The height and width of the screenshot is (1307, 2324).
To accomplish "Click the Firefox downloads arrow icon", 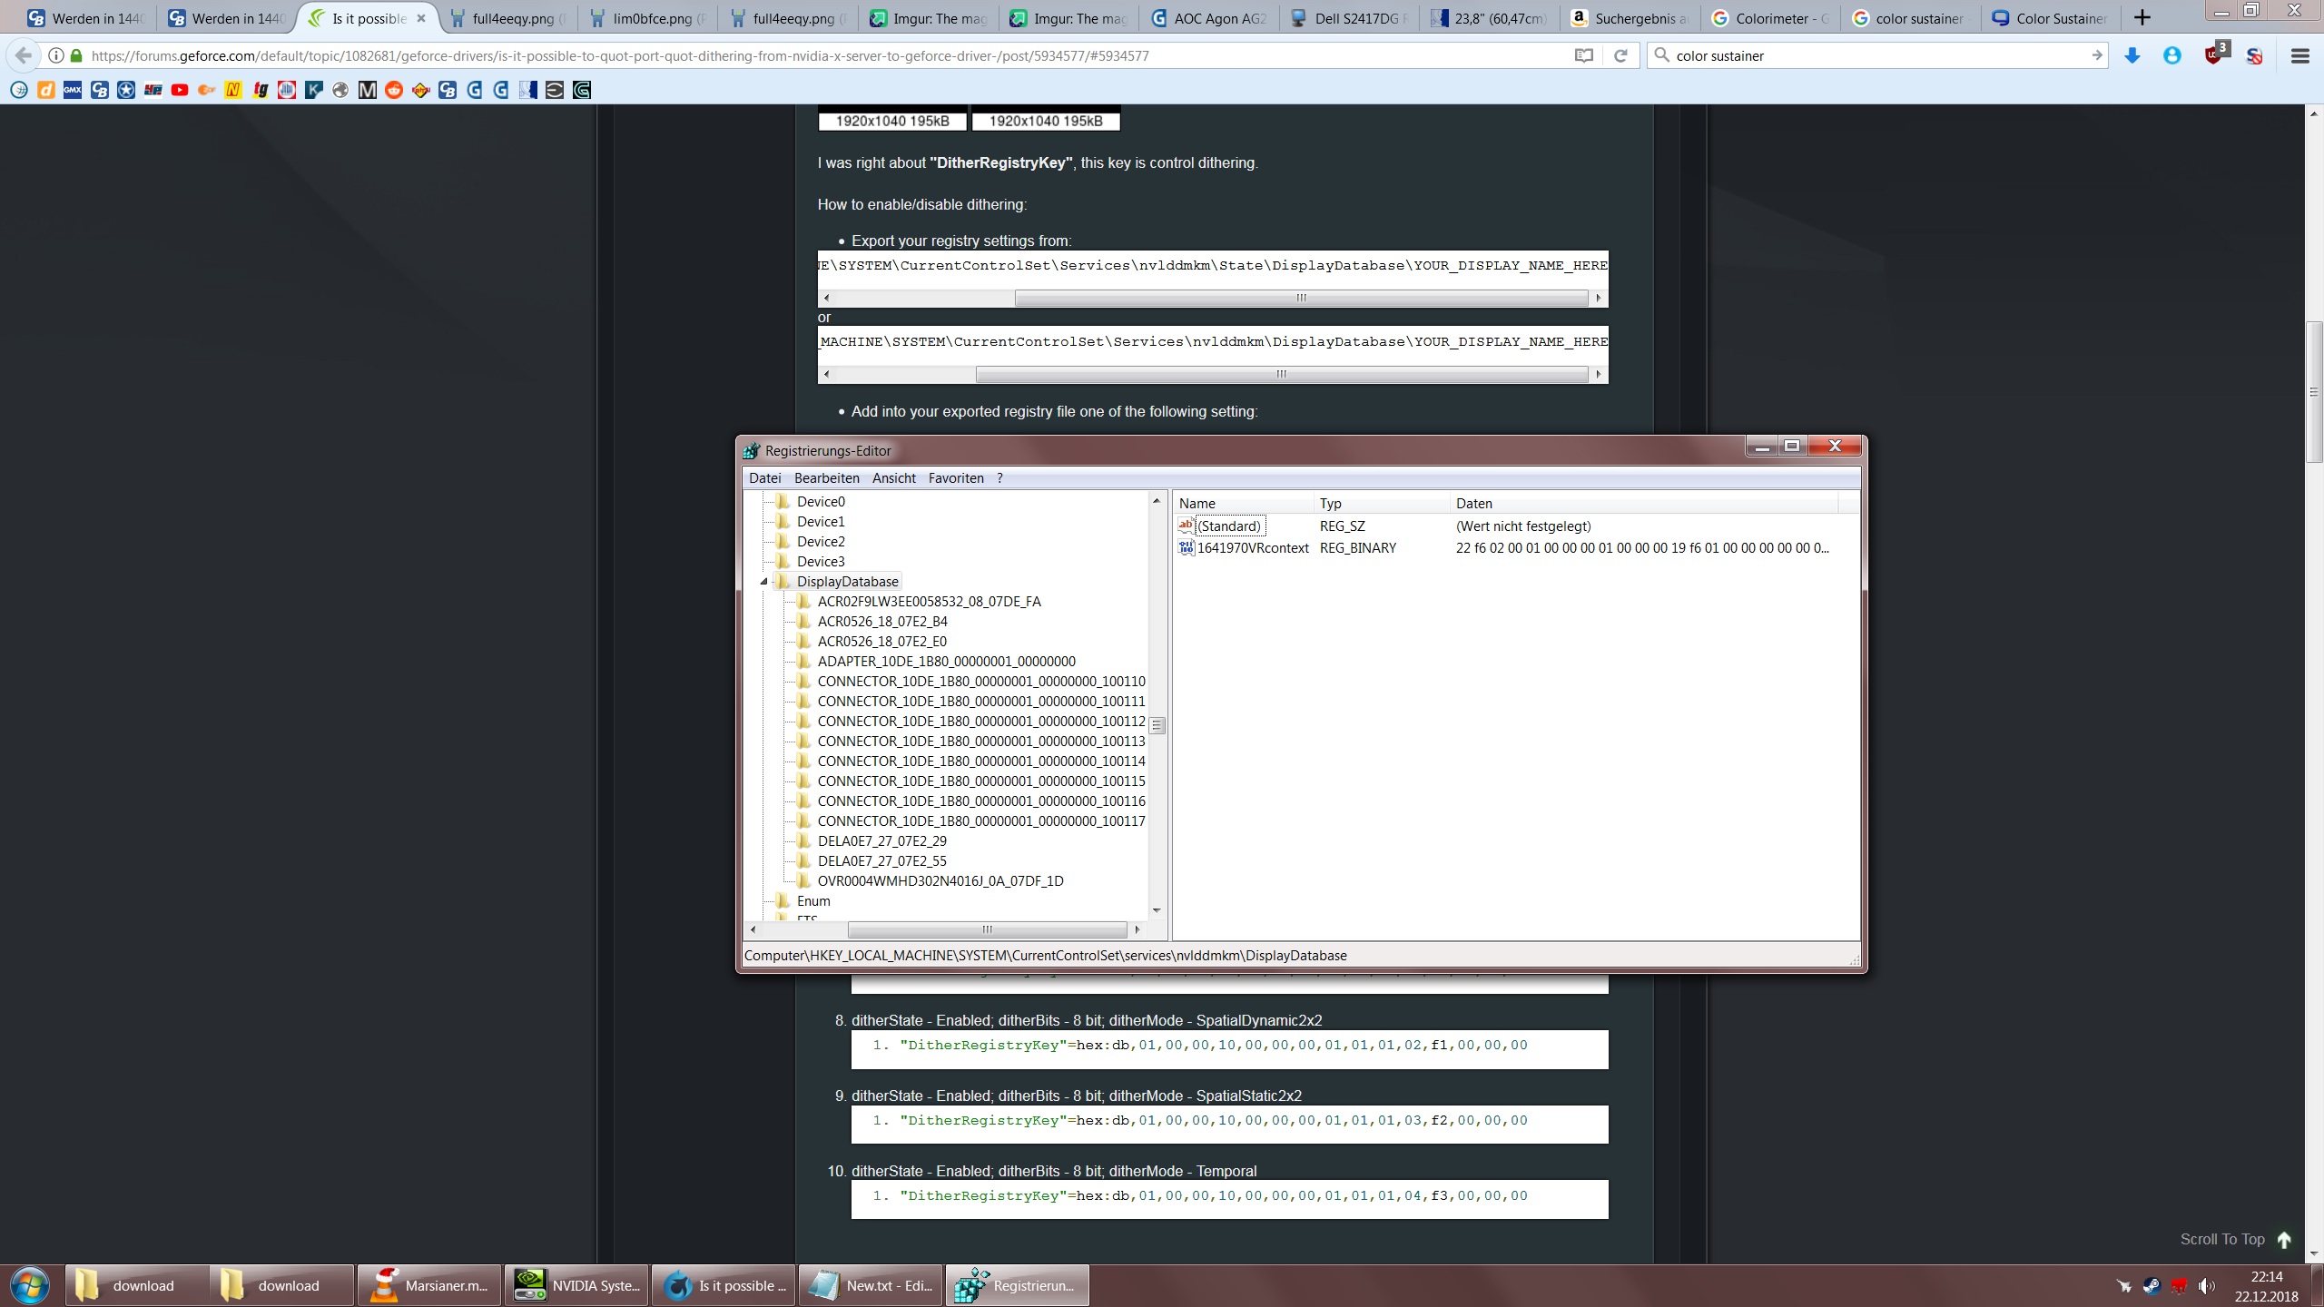I will point(2132,56).
